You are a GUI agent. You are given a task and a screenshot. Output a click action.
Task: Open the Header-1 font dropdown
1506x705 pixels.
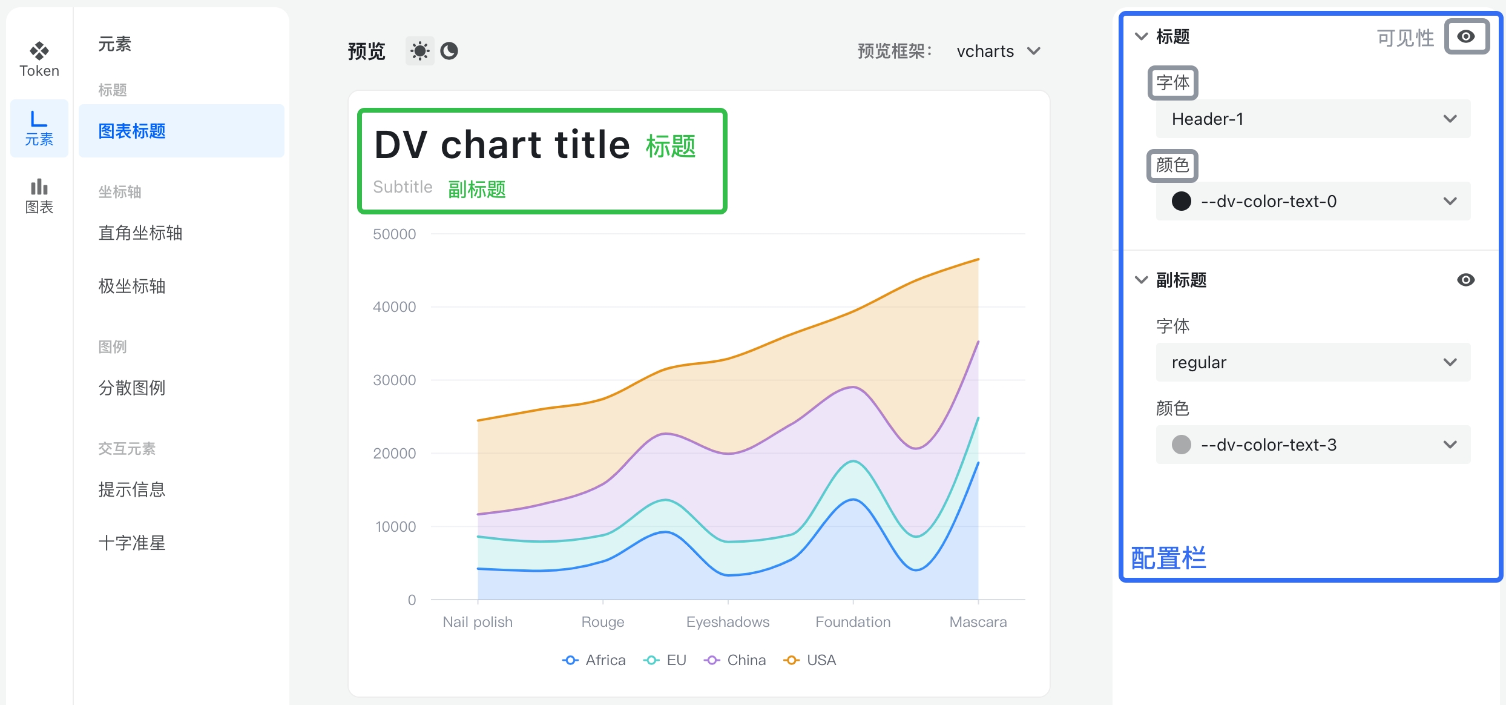coord(1312,119)
